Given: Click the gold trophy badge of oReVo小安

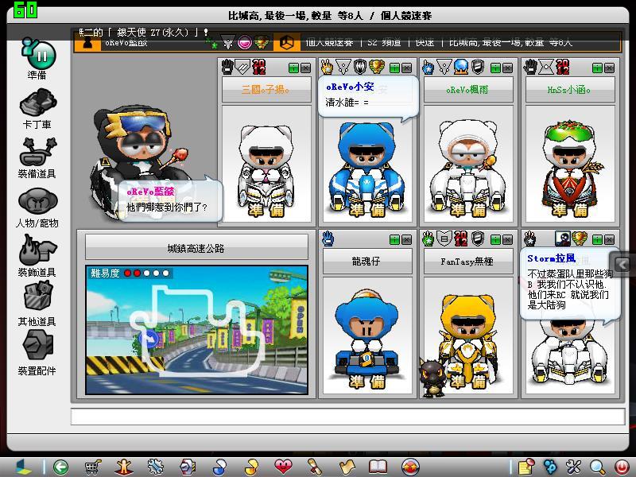Looking at the screenshot, I should [x=376, y=67].
